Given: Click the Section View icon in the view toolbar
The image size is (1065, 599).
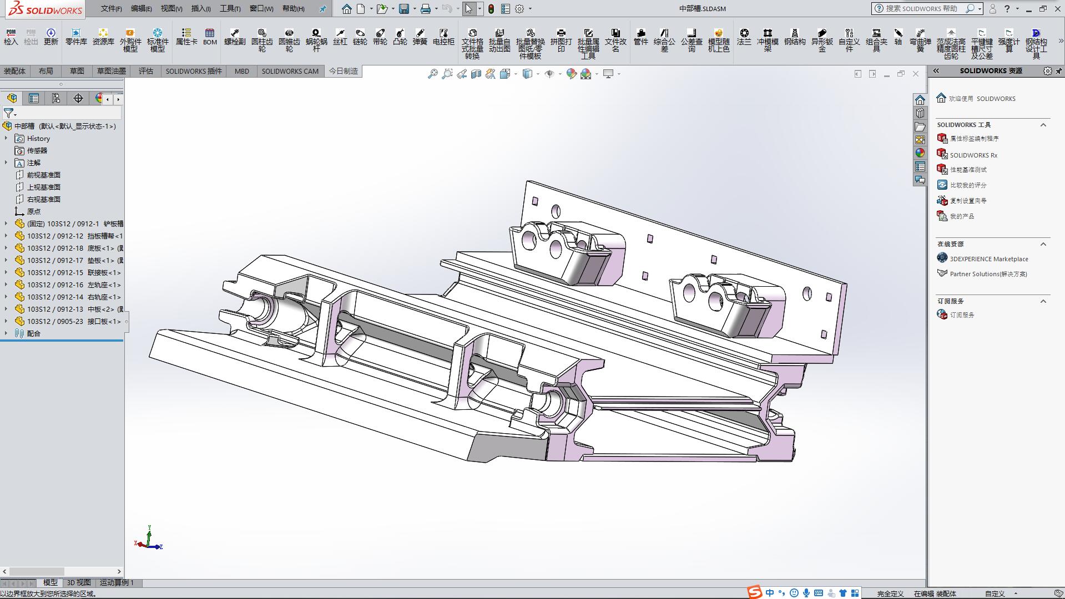Looking at the screenshot, I should point(476,74).
